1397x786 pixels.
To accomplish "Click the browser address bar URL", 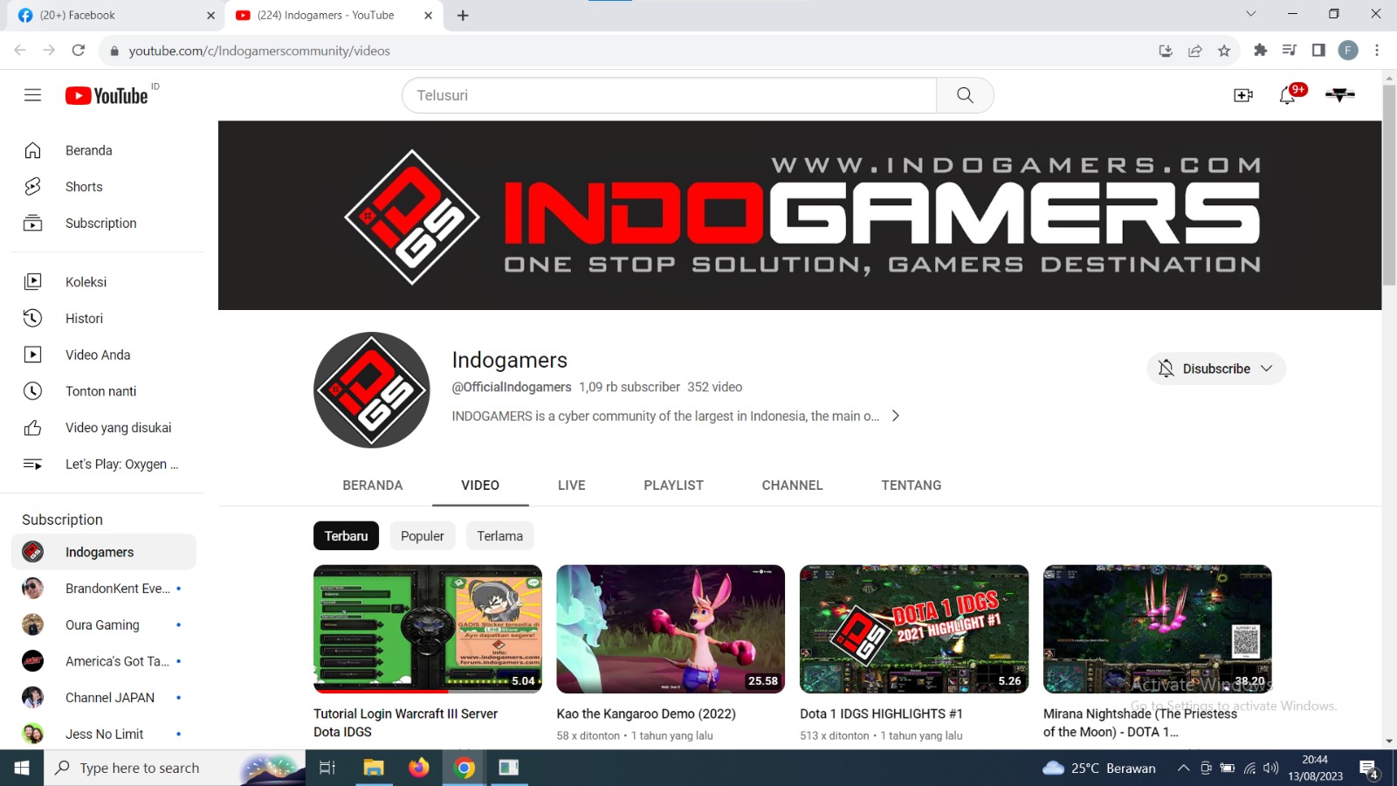I will [x=259, y=51].
